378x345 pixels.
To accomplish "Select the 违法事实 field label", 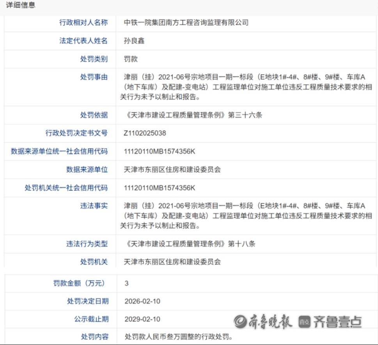I will click(96, 206).
